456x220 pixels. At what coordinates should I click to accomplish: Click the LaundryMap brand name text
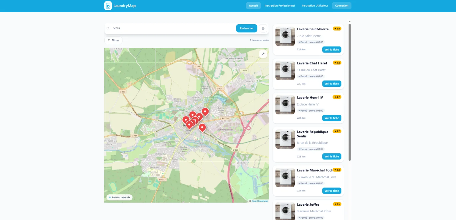tap(125, 6)
